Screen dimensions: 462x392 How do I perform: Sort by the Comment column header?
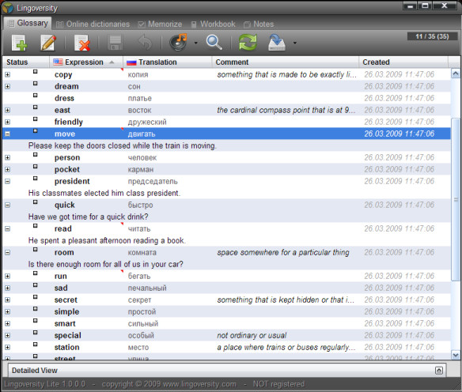[286, 62]
